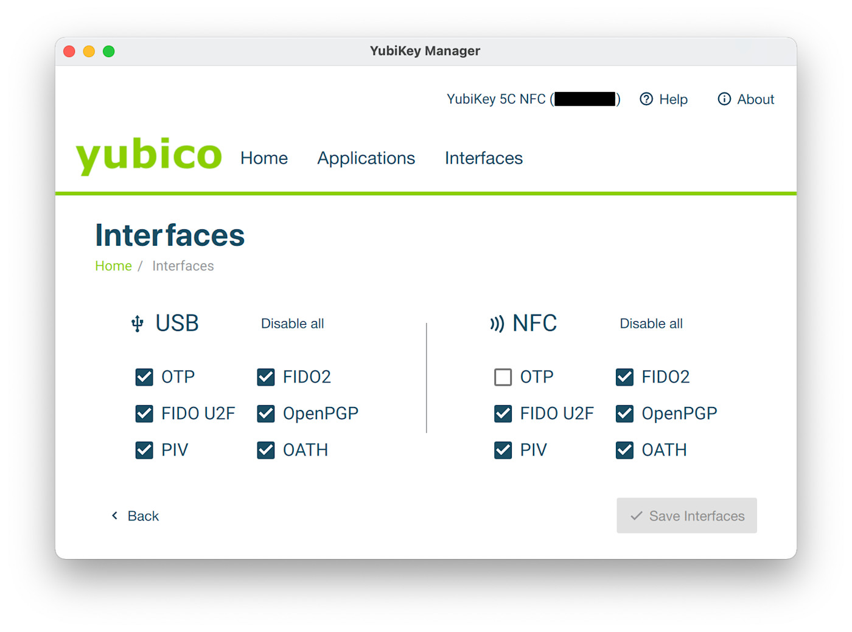The image size is (852, 632).
Task: Open the About info icon
Action: pos(724,99)
